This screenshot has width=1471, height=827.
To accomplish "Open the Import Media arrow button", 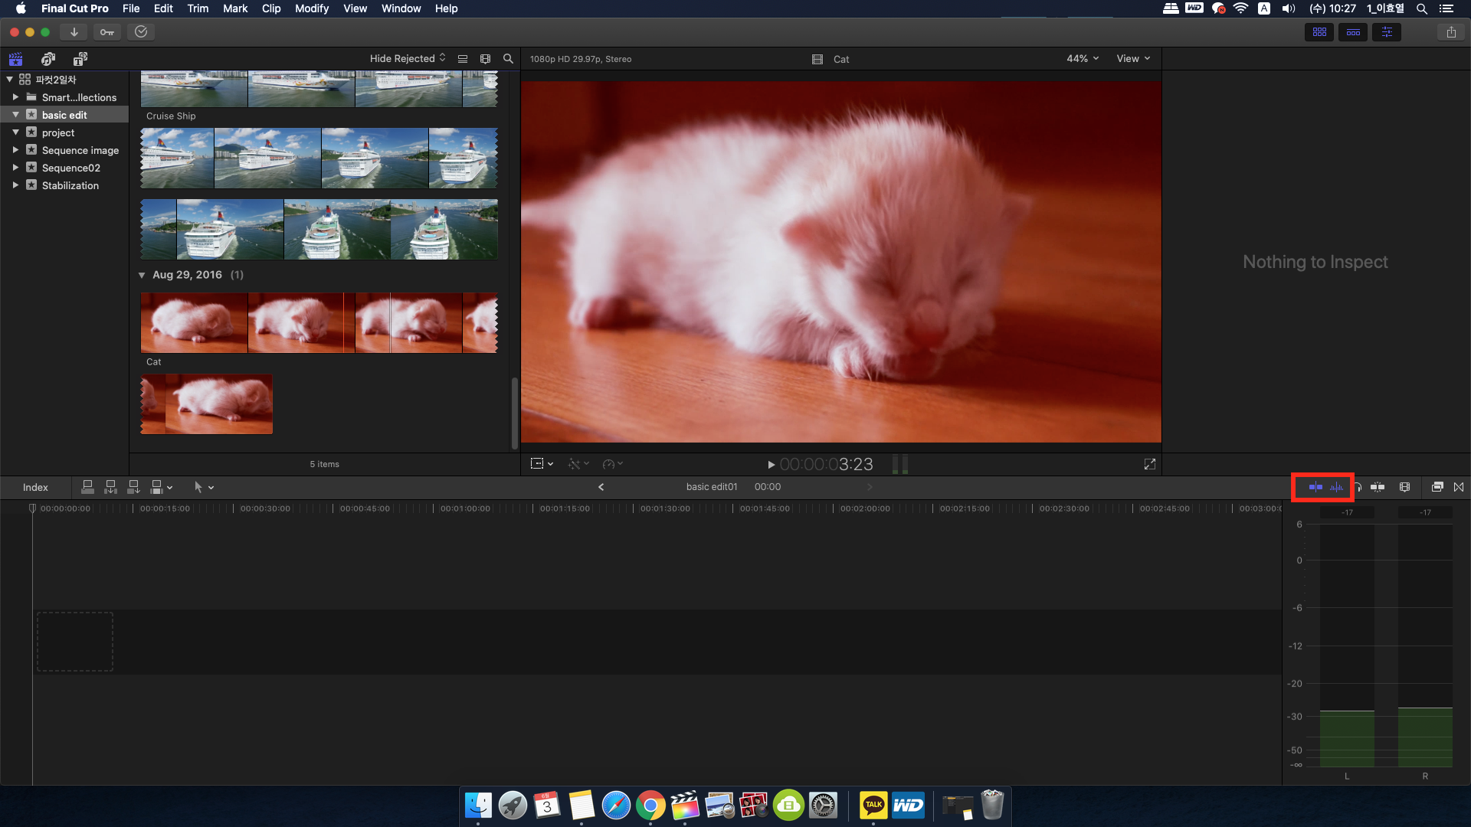I will (x=74, y=32).
